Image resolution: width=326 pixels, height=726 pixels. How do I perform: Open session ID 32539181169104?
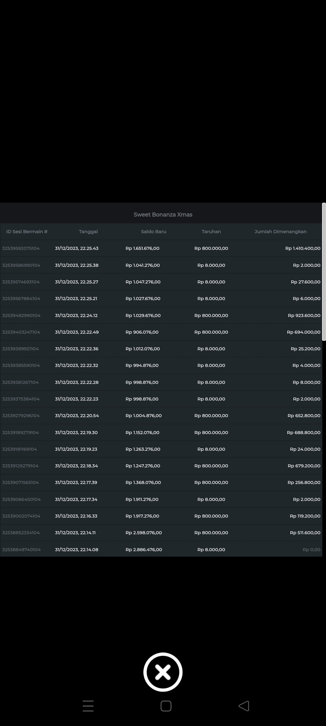20,449
